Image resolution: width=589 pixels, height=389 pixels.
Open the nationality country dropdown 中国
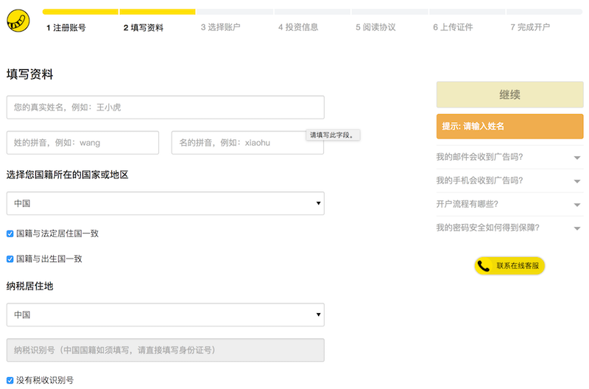coord(165,203)
